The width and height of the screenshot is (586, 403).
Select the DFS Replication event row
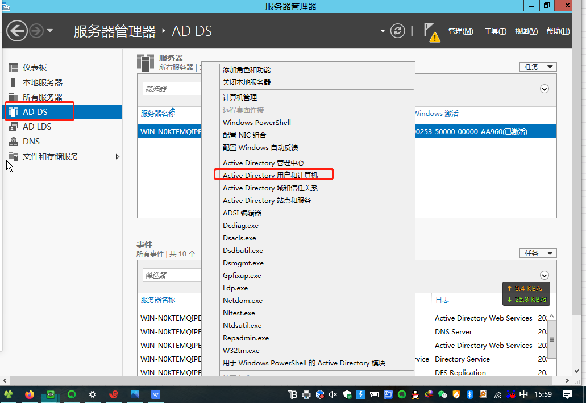coord(460,372)
